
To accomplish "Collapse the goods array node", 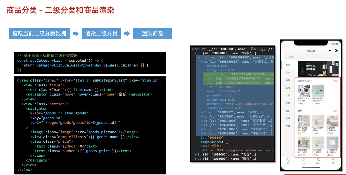I will 206,74.
